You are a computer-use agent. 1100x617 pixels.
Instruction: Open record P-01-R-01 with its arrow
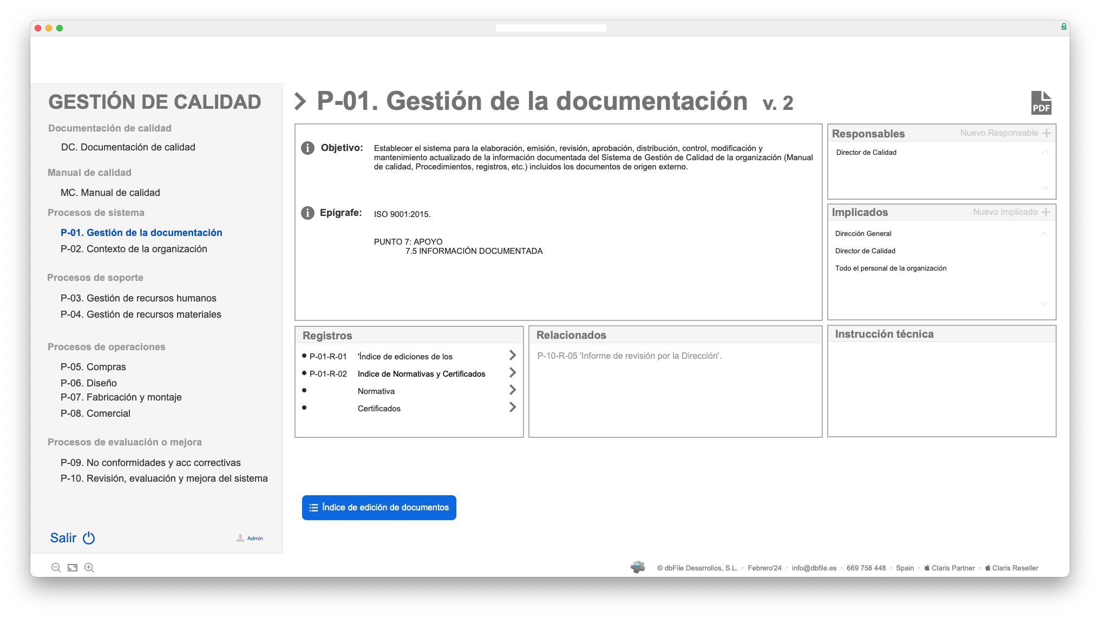tap(513, 355)
